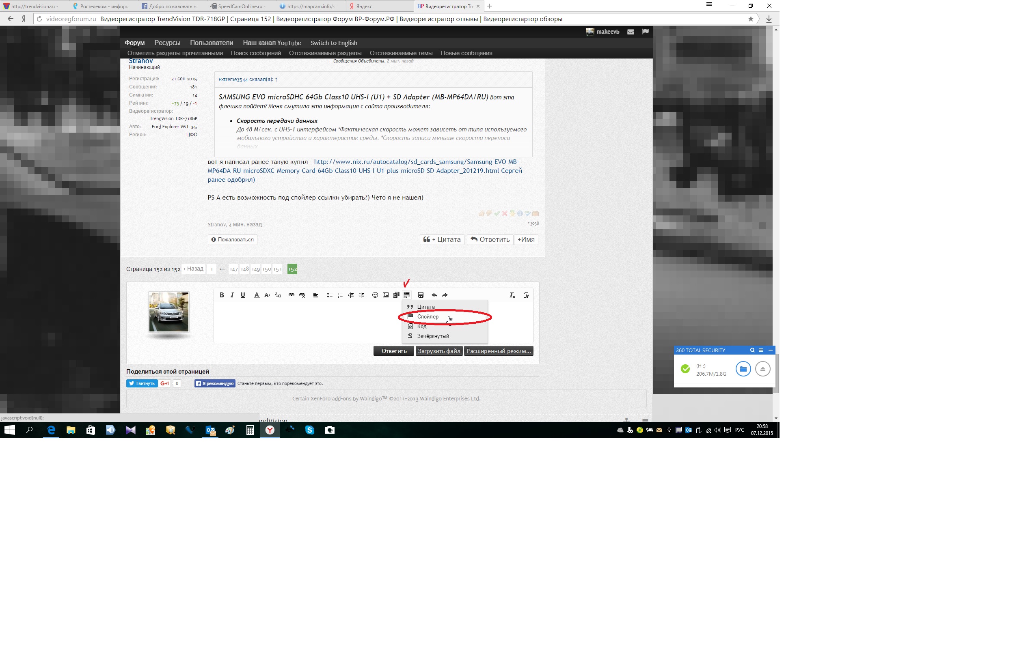The image size is (1015, 671).
Task: Toggle bold formatting in reply editor
Action: (221, 295)
